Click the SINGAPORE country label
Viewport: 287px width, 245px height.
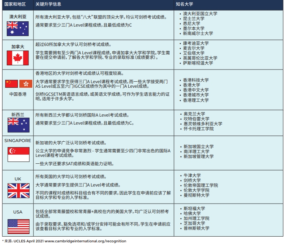click(18, 141)
